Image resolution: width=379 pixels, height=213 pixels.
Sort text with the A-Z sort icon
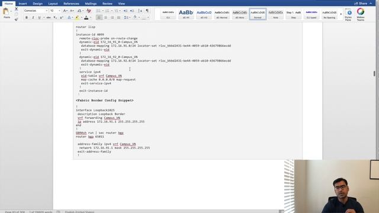140,11
